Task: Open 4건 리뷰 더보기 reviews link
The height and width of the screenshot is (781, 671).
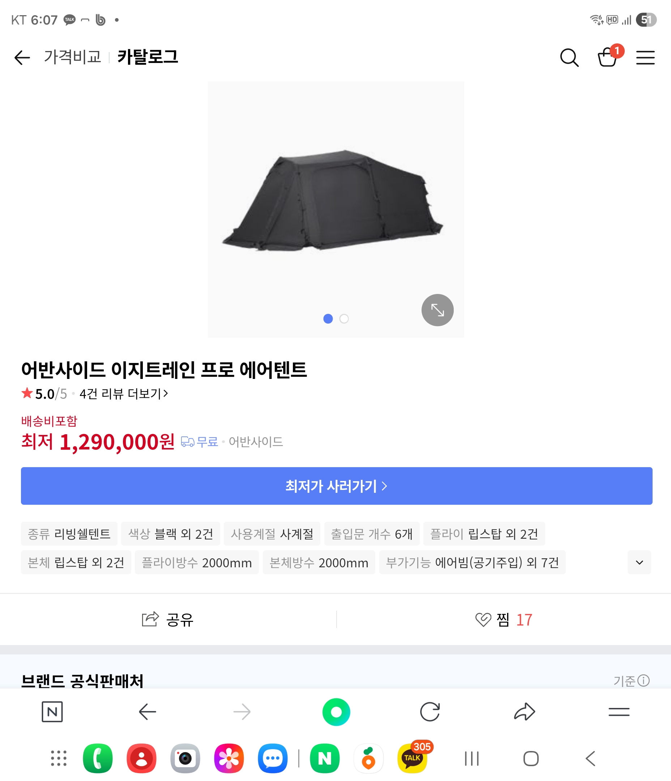Action: [123, 394]
